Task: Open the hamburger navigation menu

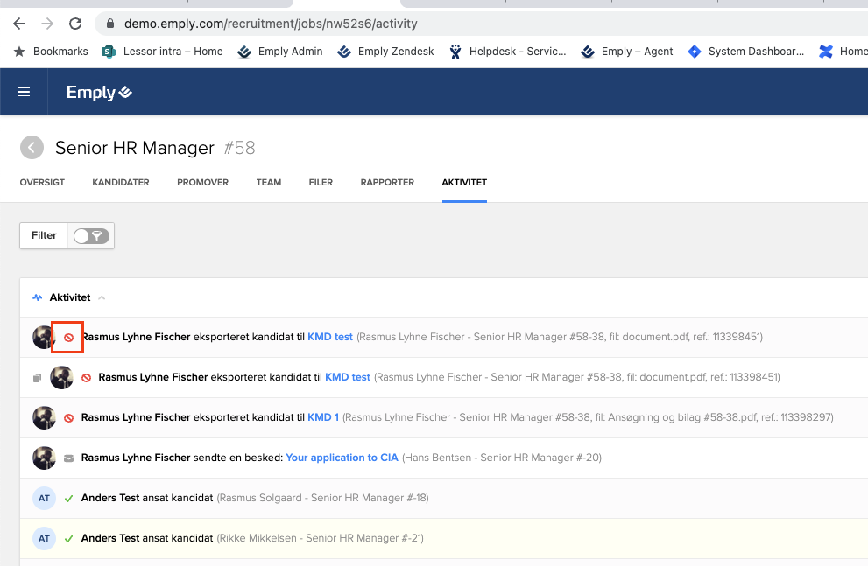Action: point(24,93)
